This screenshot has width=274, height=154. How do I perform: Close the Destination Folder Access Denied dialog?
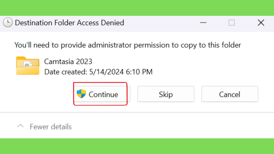(261, 23)
